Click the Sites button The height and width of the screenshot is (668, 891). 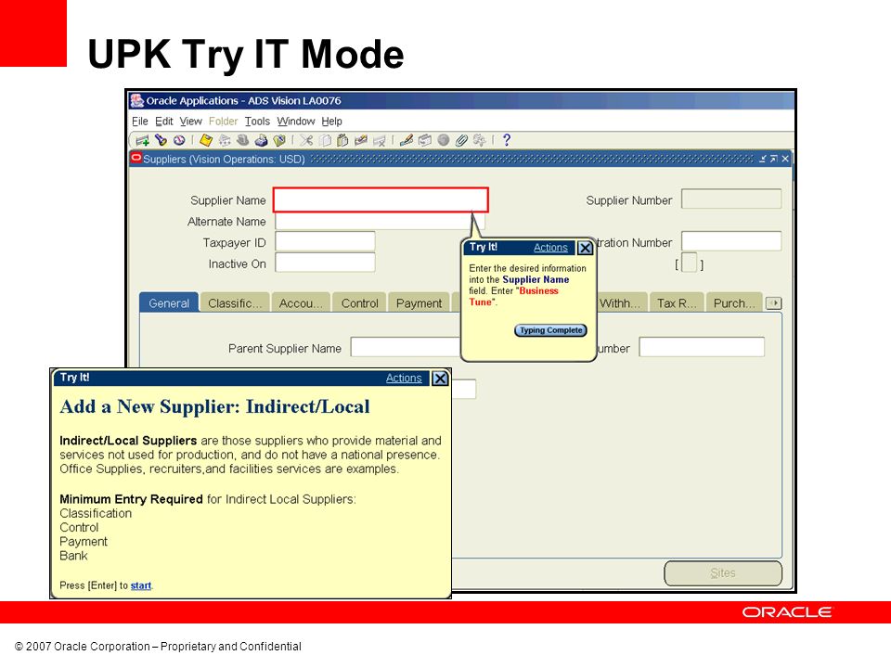coord(723,573)
